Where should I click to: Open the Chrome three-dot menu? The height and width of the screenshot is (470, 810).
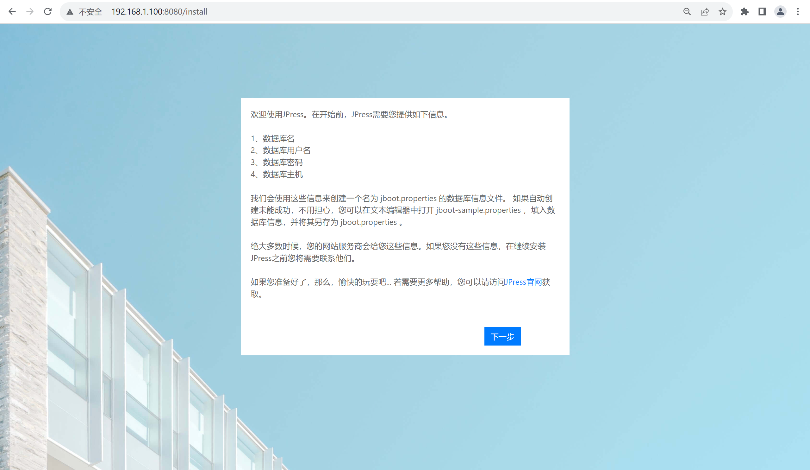click(798, 12)
